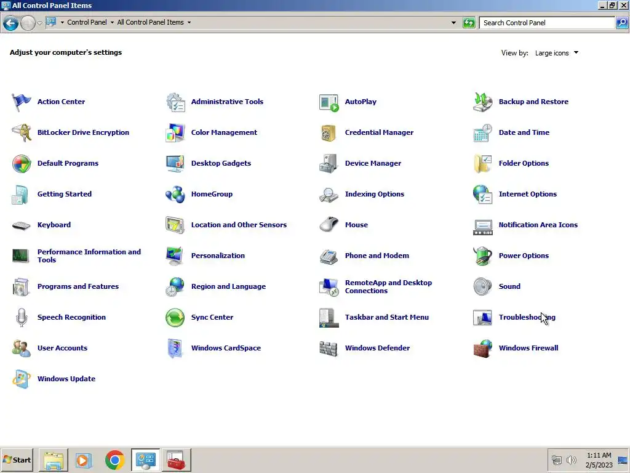Launch Windows Media Player from taskbar

pos(84,459)
